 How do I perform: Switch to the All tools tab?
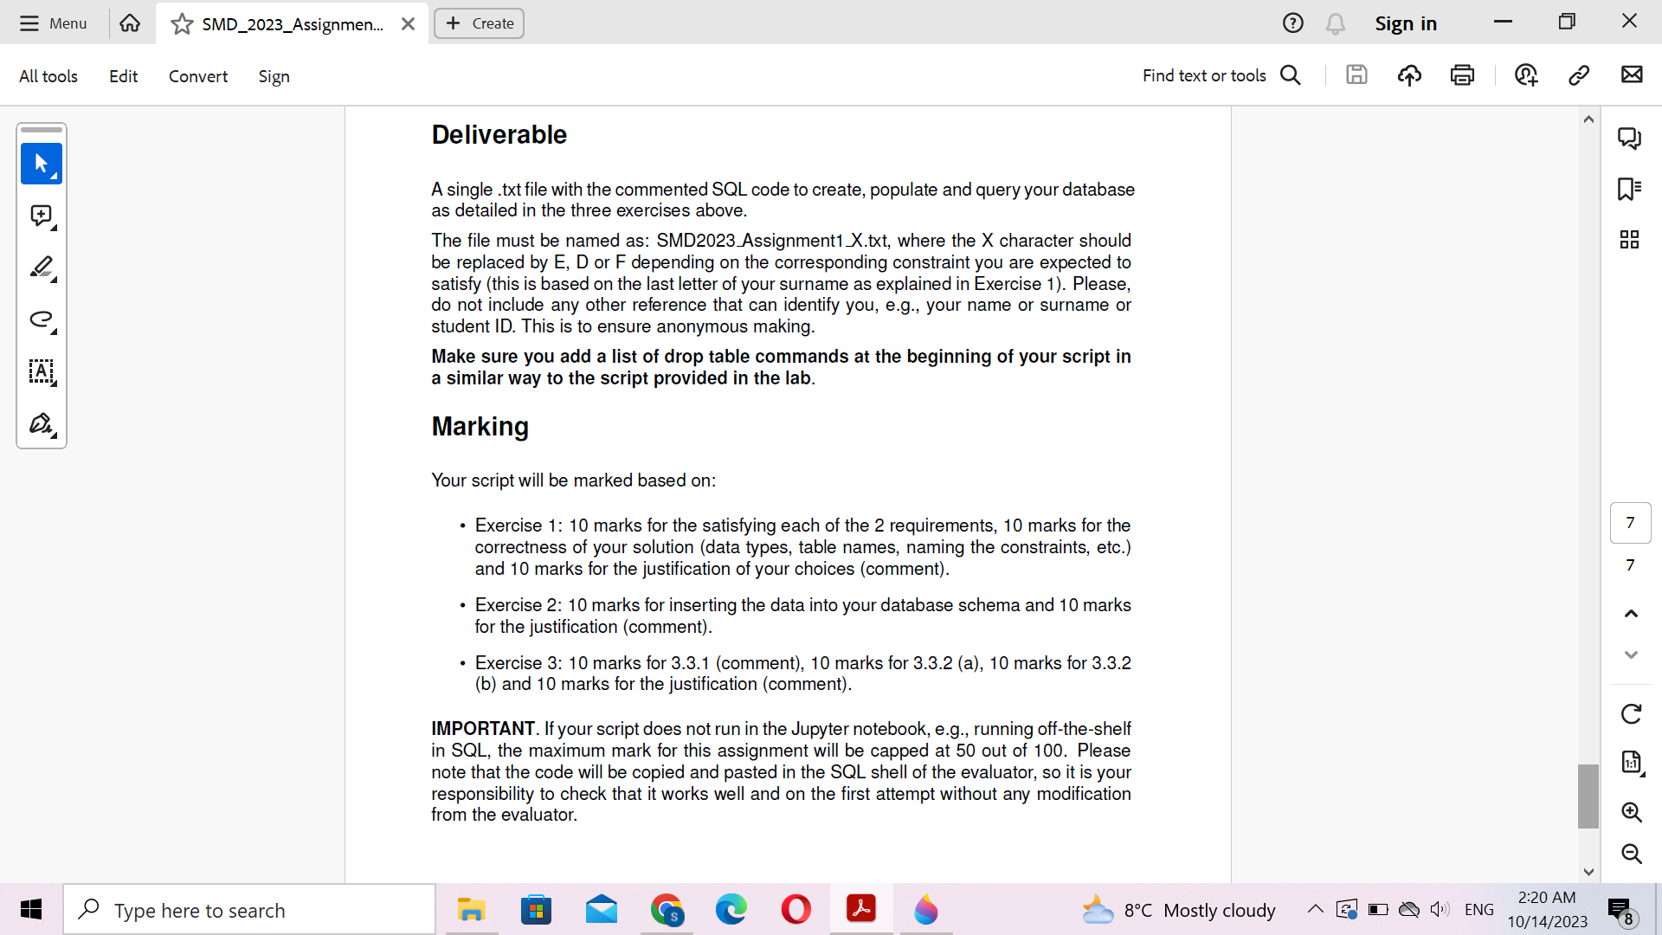tap(48, 76)
